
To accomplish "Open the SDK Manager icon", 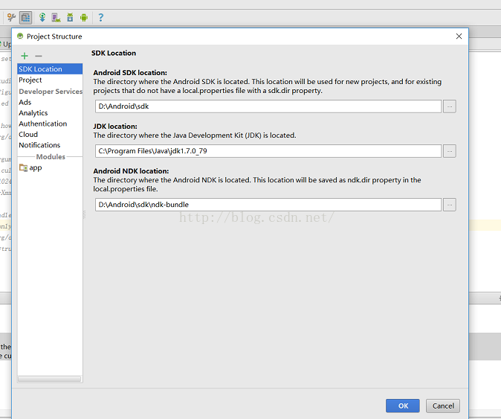I will 70,17.
